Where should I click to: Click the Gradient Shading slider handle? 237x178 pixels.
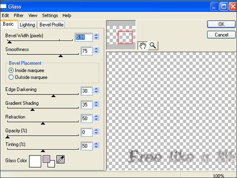[x=32, y=110]
